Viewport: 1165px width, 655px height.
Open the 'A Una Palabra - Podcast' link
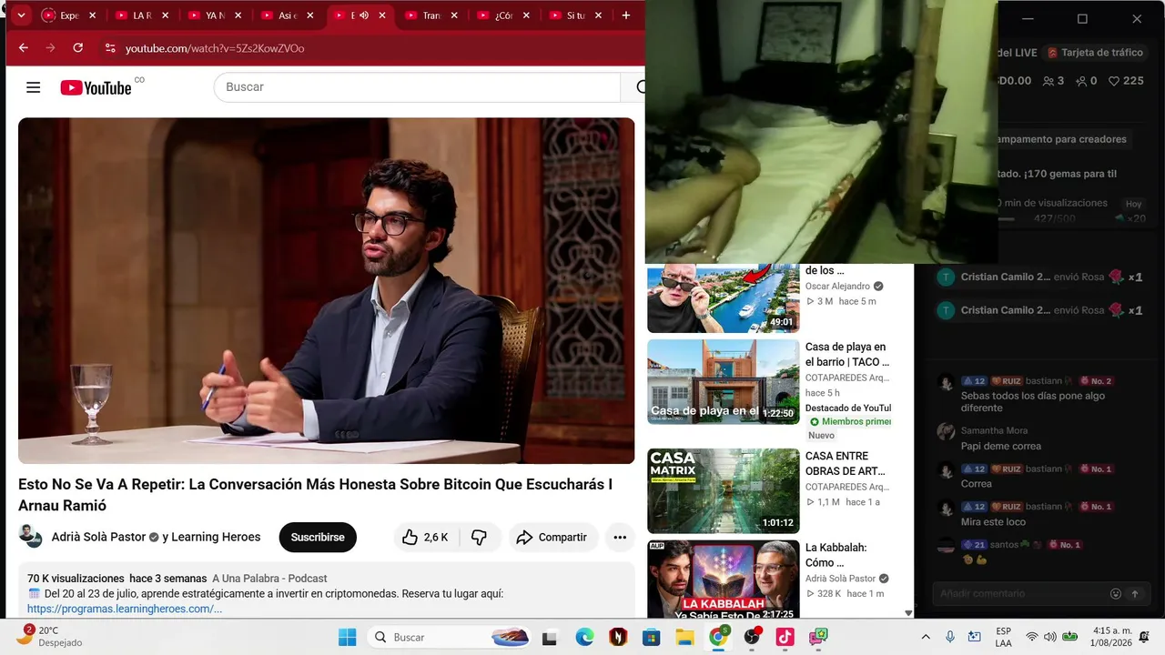(x=269, y=579)
